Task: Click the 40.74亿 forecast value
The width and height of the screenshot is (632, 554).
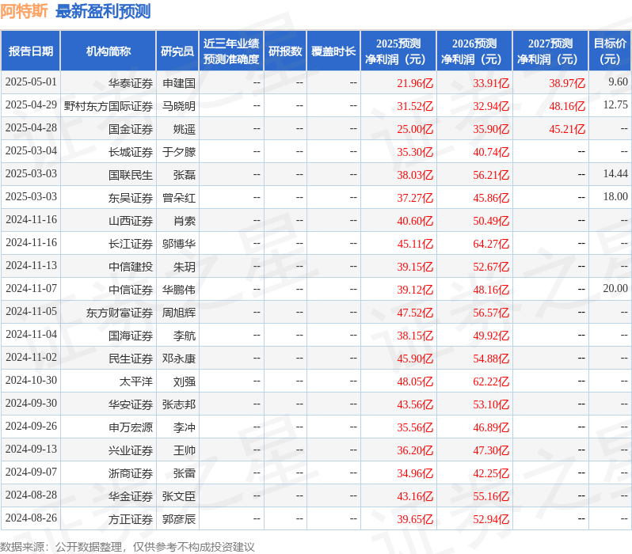Action: tap(491, 152)
